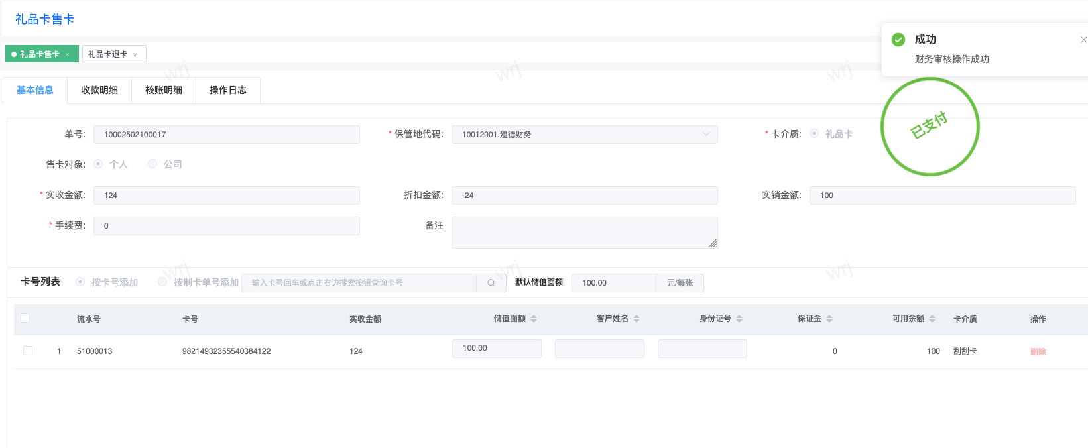Close the 礼品卡退卡 page tab

(135, 54)
